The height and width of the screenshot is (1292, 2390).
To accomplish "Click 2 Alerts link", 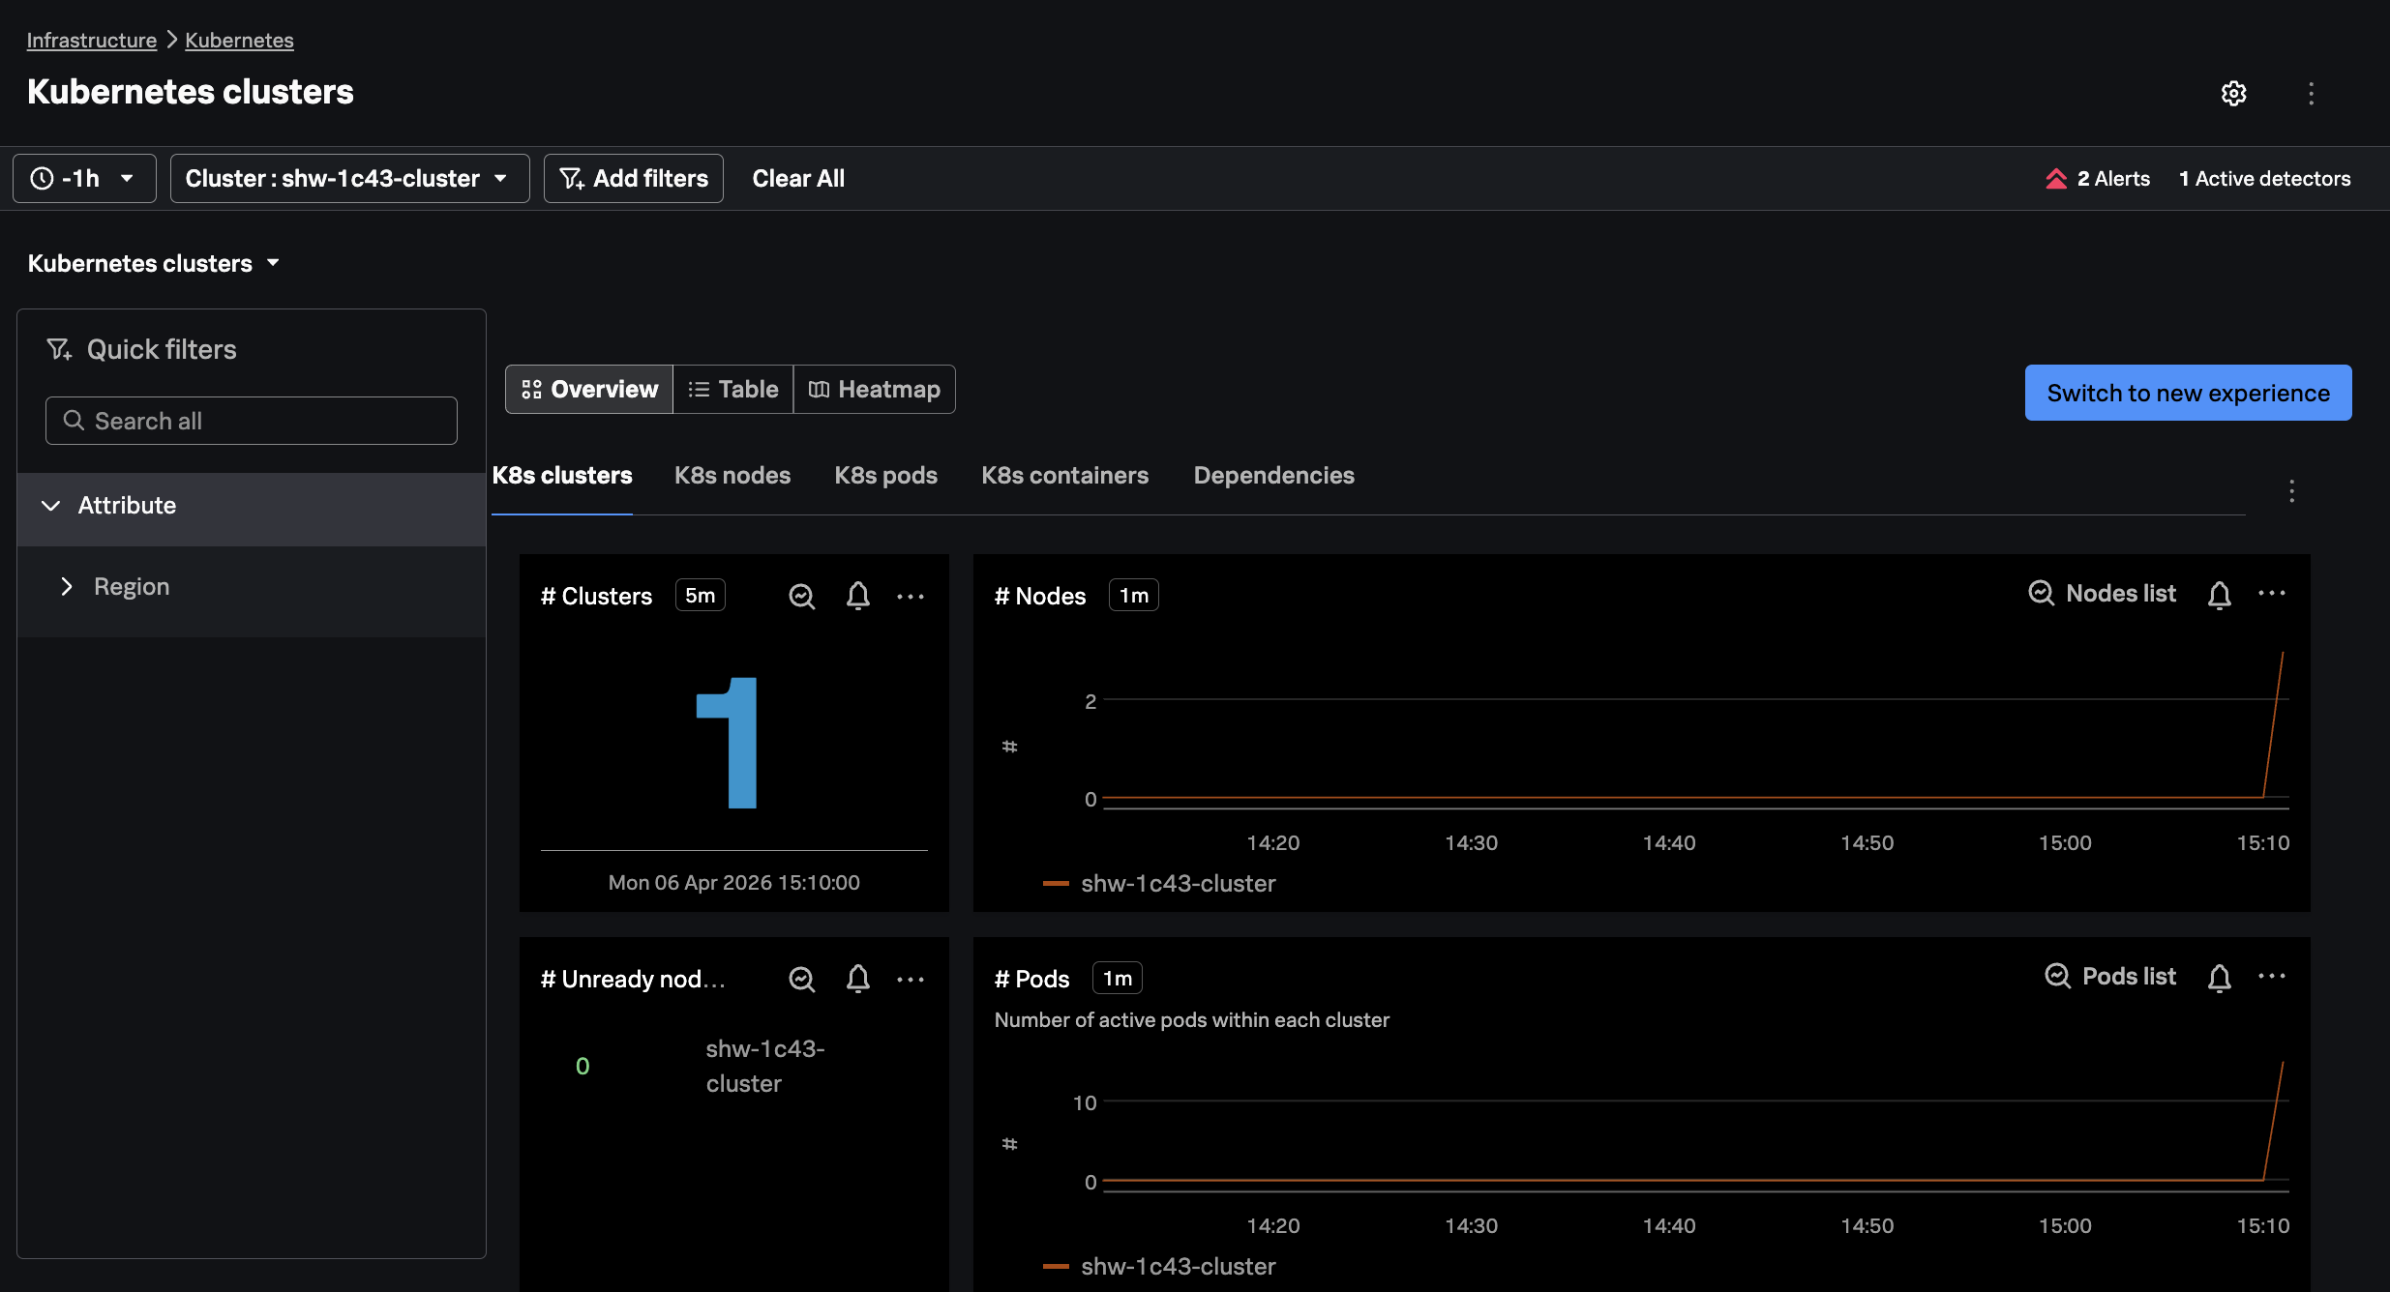I will pyautogui.click(x=2113, y=179).
